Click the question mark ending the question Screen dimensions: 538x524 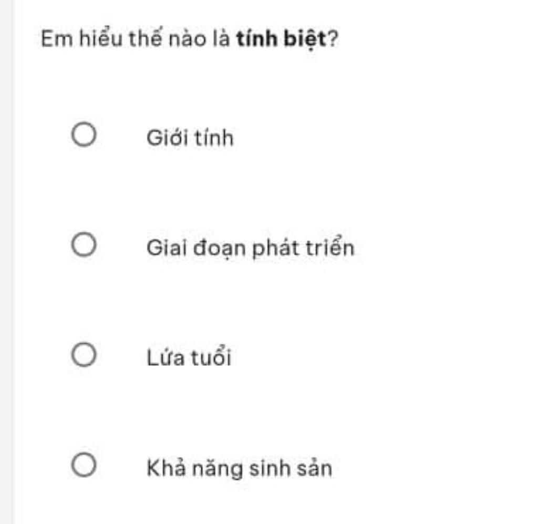click(333, 38)
